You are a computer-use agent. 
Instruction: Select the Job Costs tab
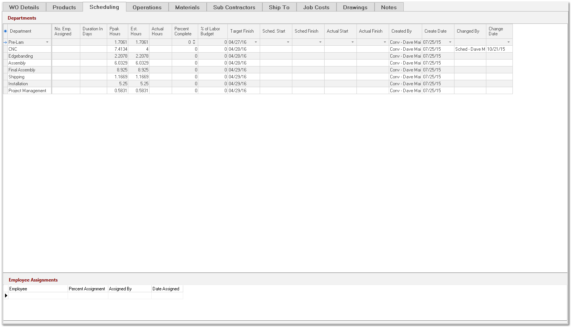click(x=316, y=7)
